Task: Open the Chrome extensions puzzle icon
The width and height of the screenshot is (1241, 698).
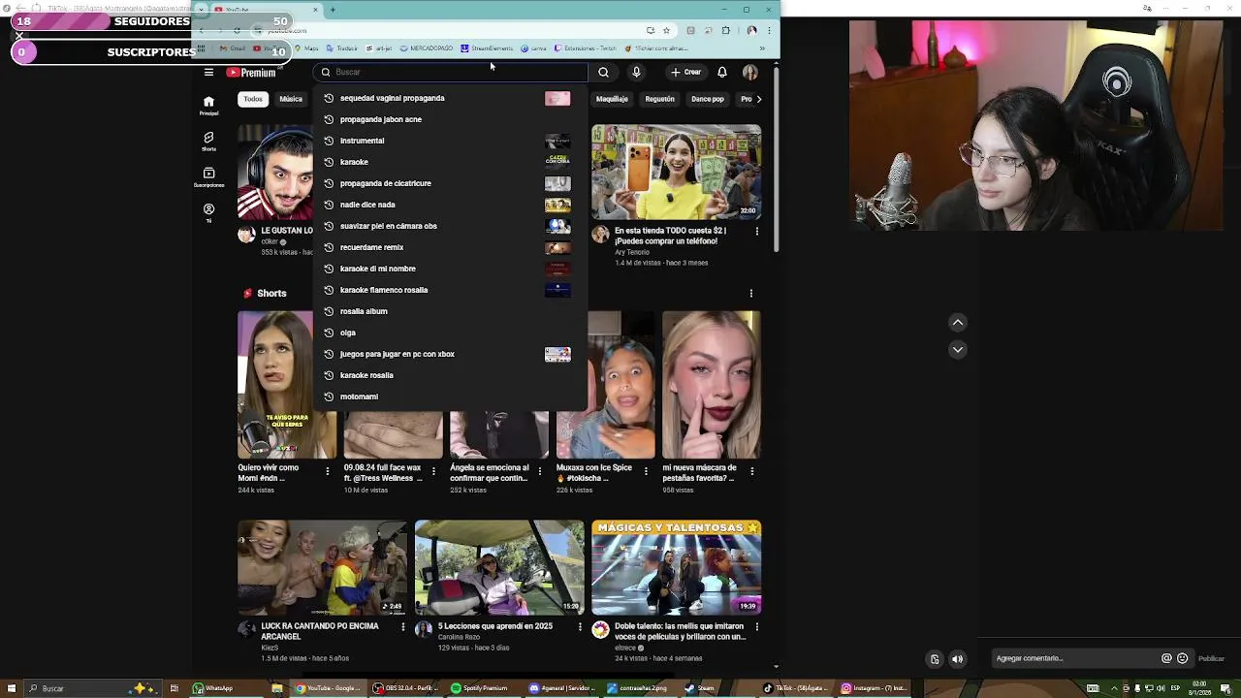Action: click(x=725, y=30)
